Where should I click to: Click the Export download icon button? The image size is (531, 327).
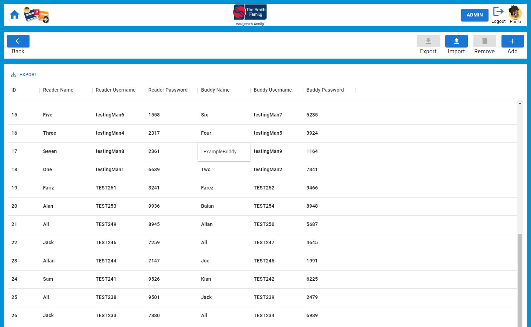pyautogui.click(x=428, y=41)
